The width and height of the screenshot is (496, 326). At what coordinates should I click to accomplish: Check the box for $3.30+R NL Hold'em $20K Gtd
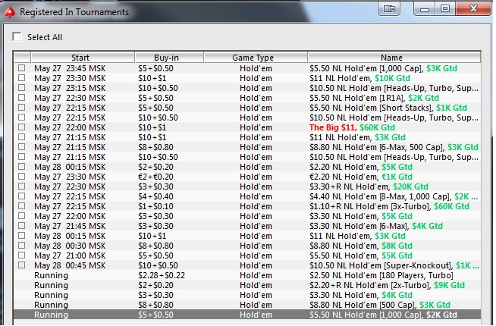21,187
